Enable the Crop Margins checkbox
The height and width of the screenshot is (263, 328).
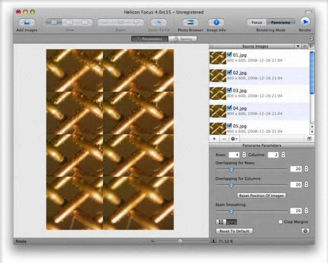(280, 222)
